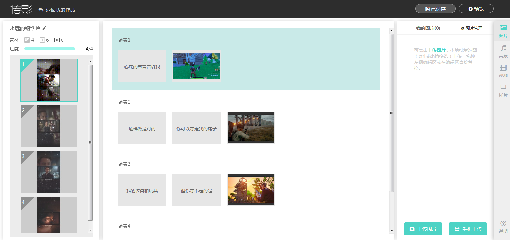Image resolution: width=510 pixels, height=240 pixels.
Task: Edit text box 我的装备和玩具
Action: [142, 190]
